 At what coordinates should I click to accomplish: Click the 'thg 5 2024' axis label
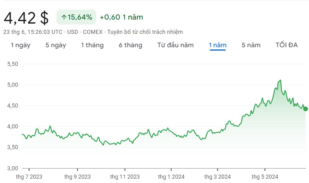pos(265,177)
